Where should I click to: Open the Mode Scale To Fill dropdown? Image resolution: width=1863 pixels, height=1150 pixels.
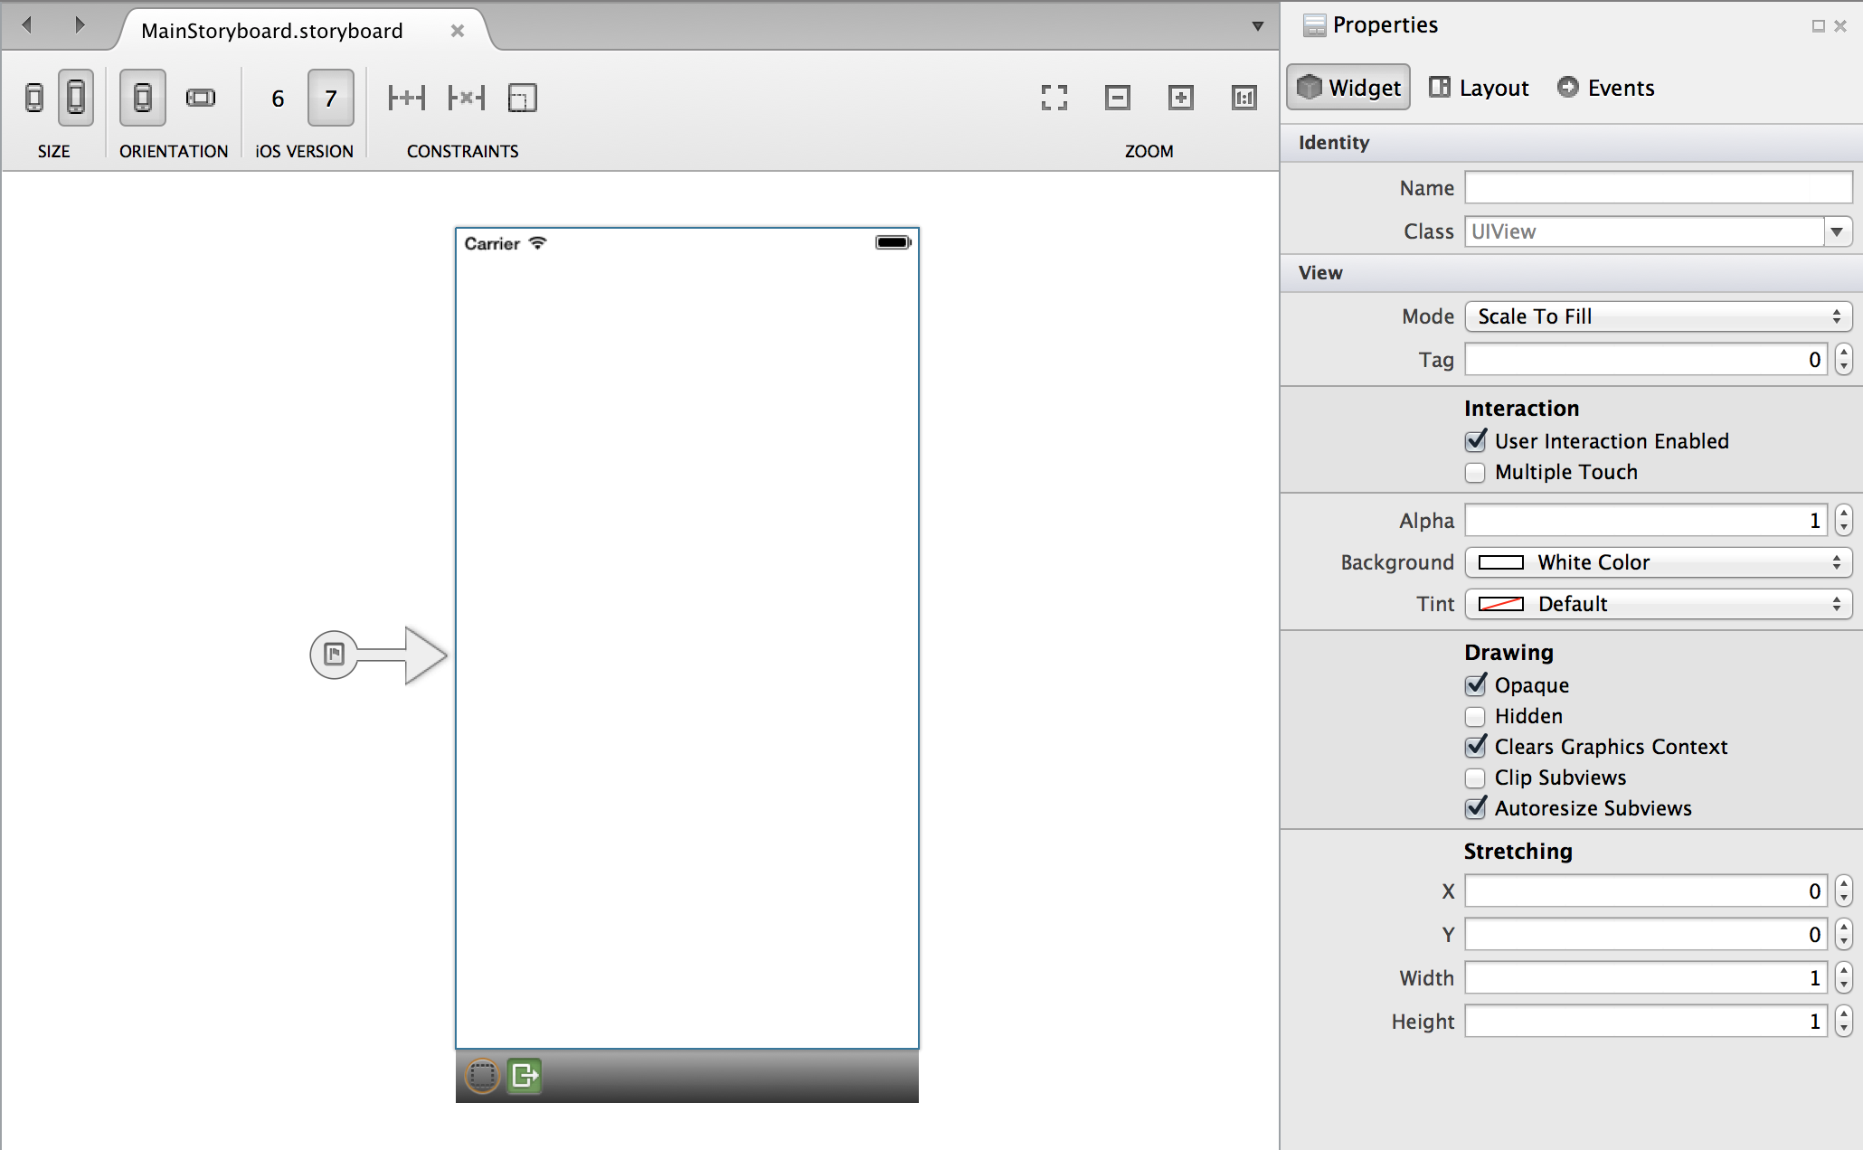[x=1659, y=316]
